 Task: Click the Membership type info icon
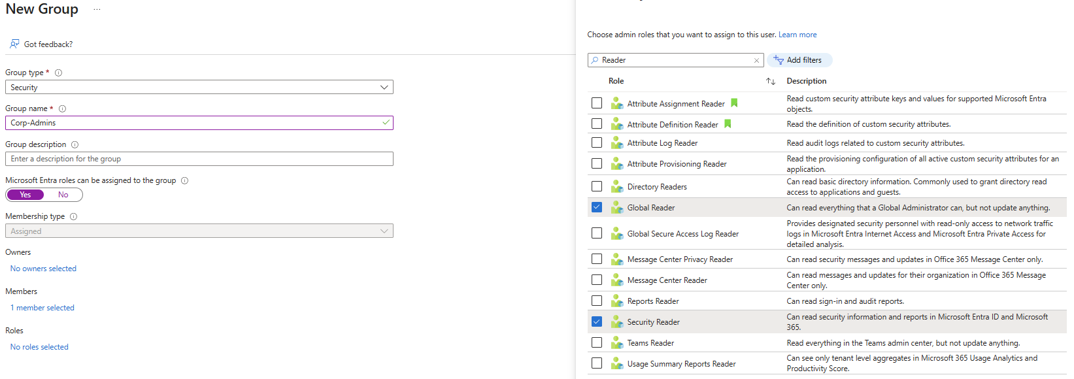pyautogui.click(x=73, y=216)
